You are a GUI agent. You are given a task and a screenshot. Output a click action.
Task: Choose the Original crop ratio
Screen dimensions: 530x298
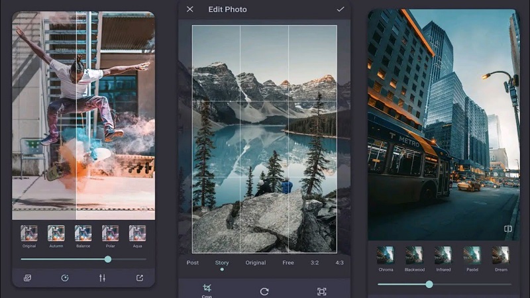(x=256, y=262)
